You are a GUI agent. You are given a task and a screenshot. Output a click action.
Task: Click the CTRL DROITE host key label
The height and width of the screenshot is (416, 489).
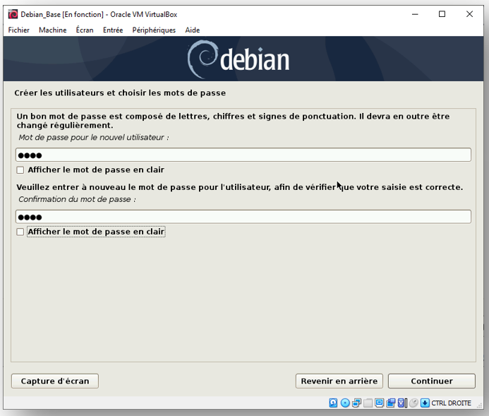tap(451, 403)
